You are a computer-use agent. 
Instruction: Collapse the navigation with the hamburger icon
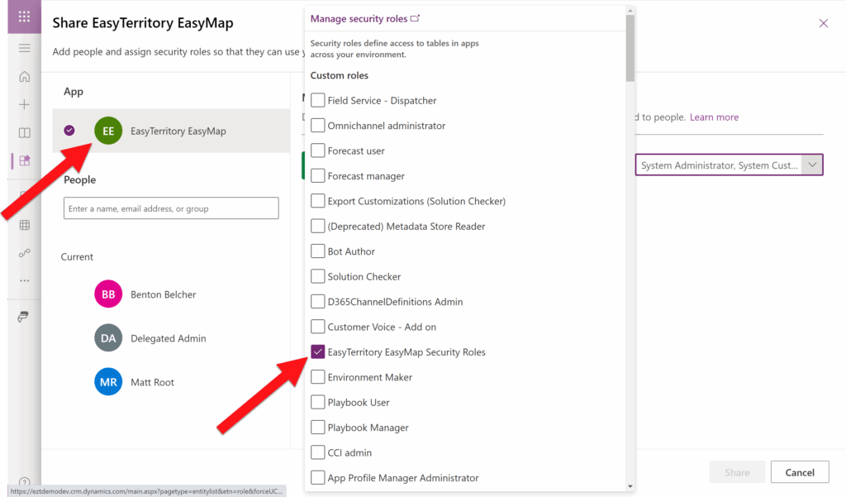24,48
